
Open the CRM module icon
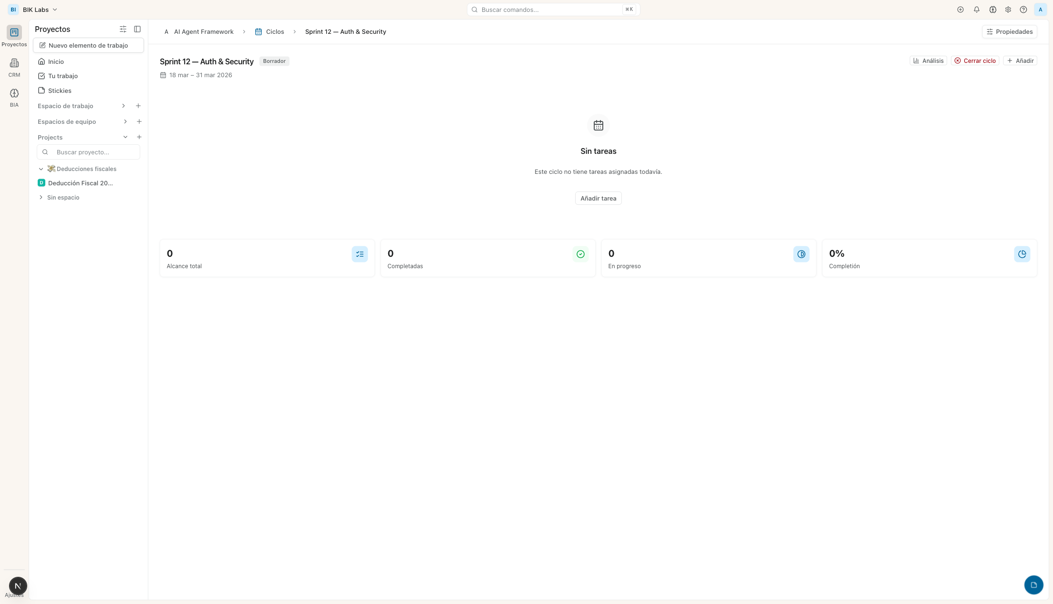(x=14, y=63)
